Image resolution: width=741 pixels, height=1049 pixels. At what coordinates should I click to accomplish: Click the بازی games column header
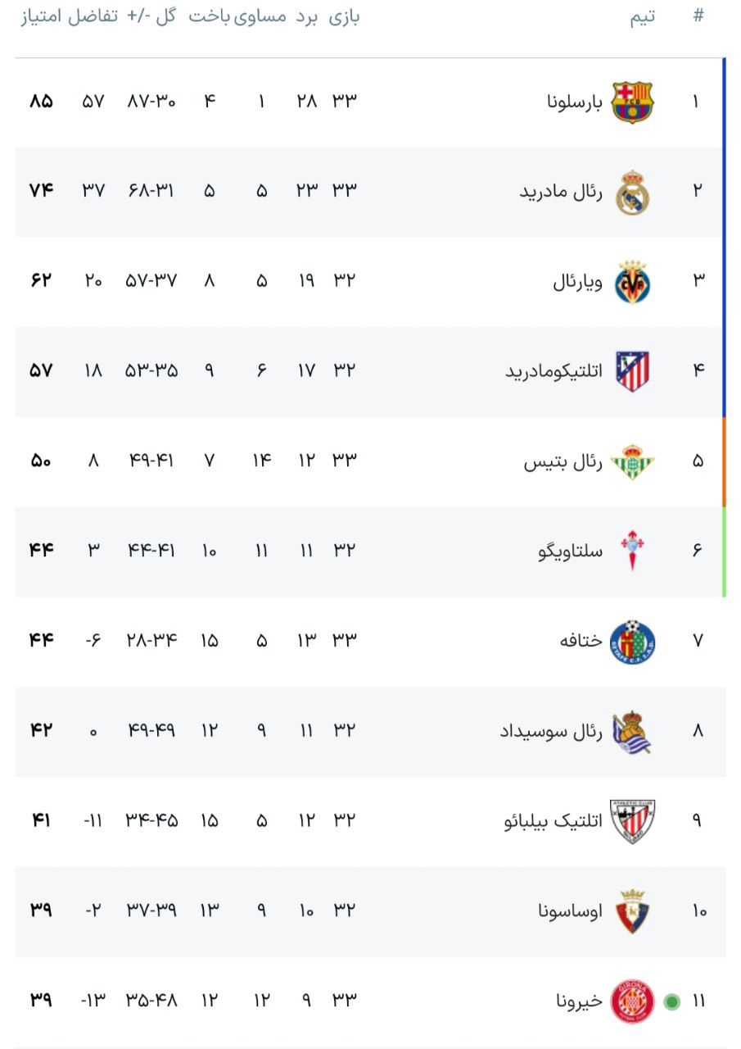[345, 17]
